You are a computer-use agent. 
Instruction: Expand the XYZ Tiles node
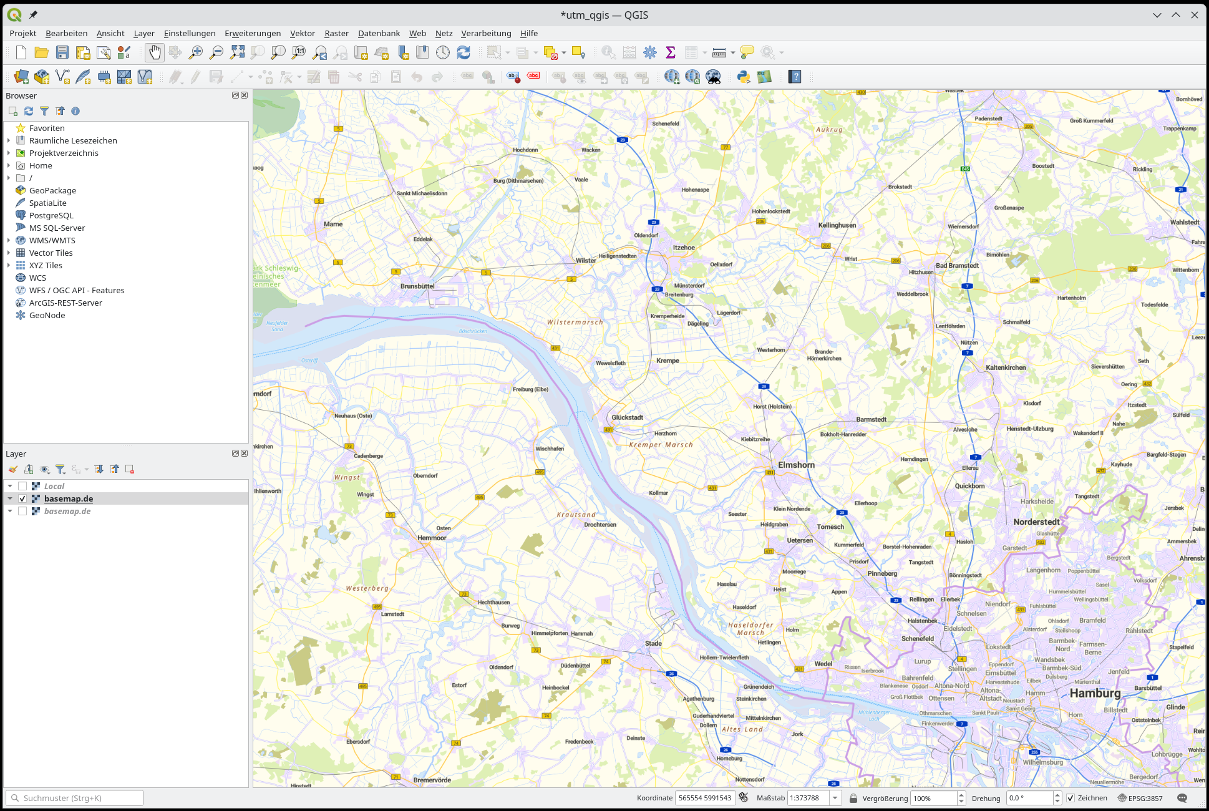point(9,265)
